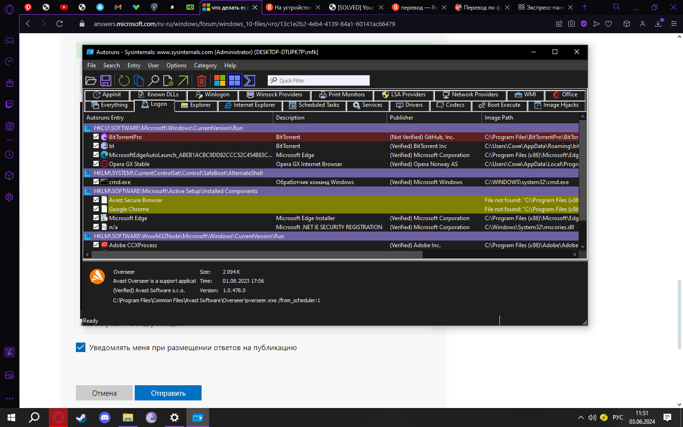Reload the browser page
683x427 pixels.
pyautogui.click(x=59, y=24)
